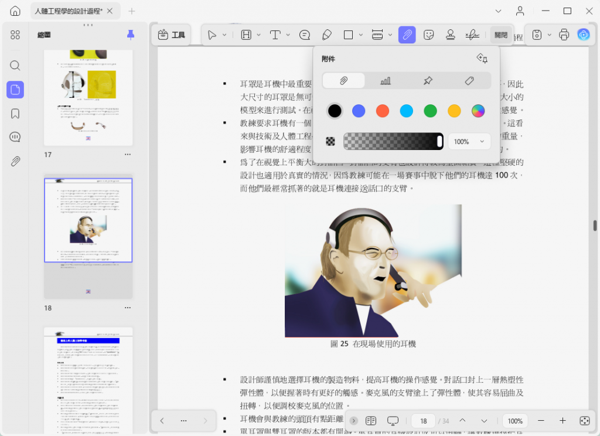Switch to the 工具 tab
Image resolution: width=600 pixels, height=436 pixels.
pos(171,35)
